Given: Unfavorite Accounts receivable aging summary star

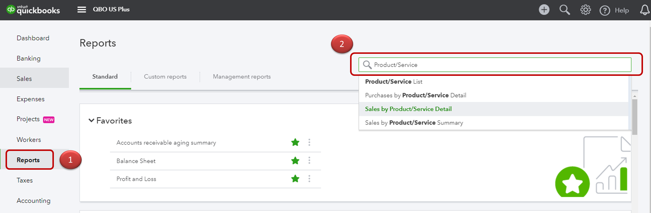Looking at the screenshot, I should (295, 142).
